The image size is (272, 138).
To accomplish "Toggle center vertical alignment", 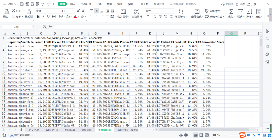I will [97, 11].
